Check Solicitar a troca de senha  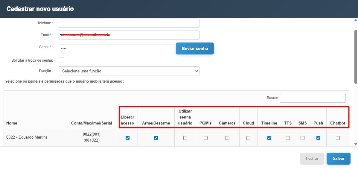(62, 60)
